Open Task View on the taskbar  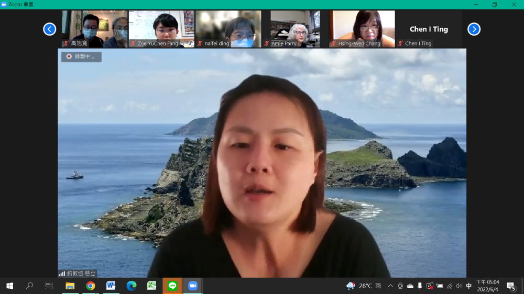tap(49, 286)
